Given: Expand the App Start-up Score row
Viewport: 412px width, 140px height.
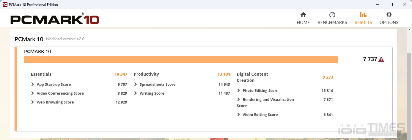Looking at the screenshot, I should [33, 85].
